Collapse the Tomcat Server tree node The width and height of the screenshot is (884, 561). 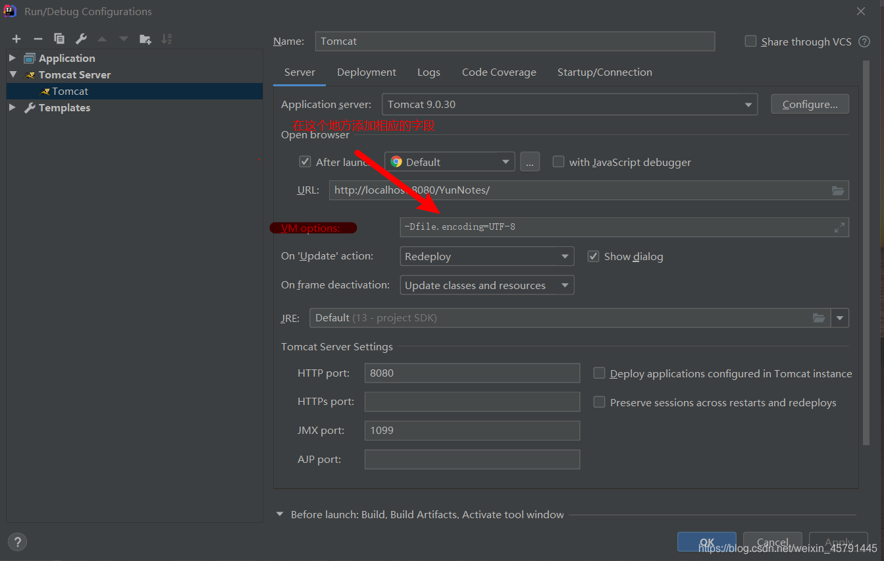13,74
